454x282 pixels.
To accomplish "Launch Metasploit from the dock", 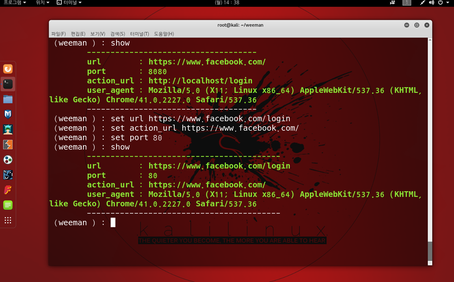I will pos(8,114).
